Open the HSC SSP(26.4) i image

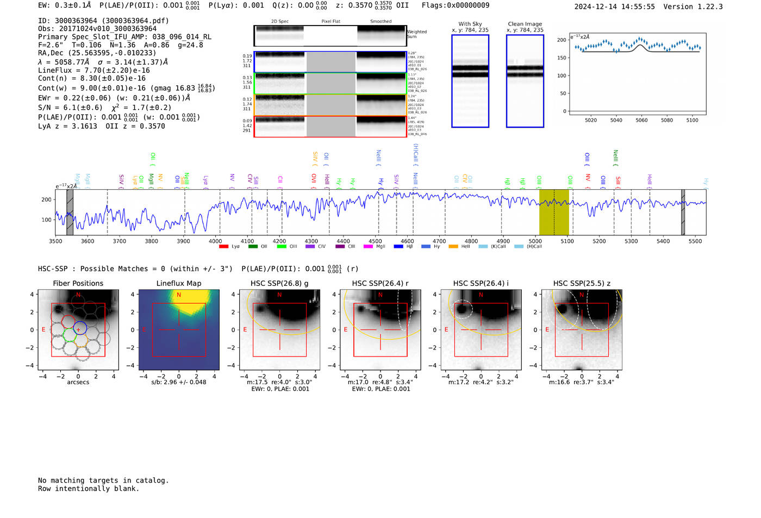(481, 330)
